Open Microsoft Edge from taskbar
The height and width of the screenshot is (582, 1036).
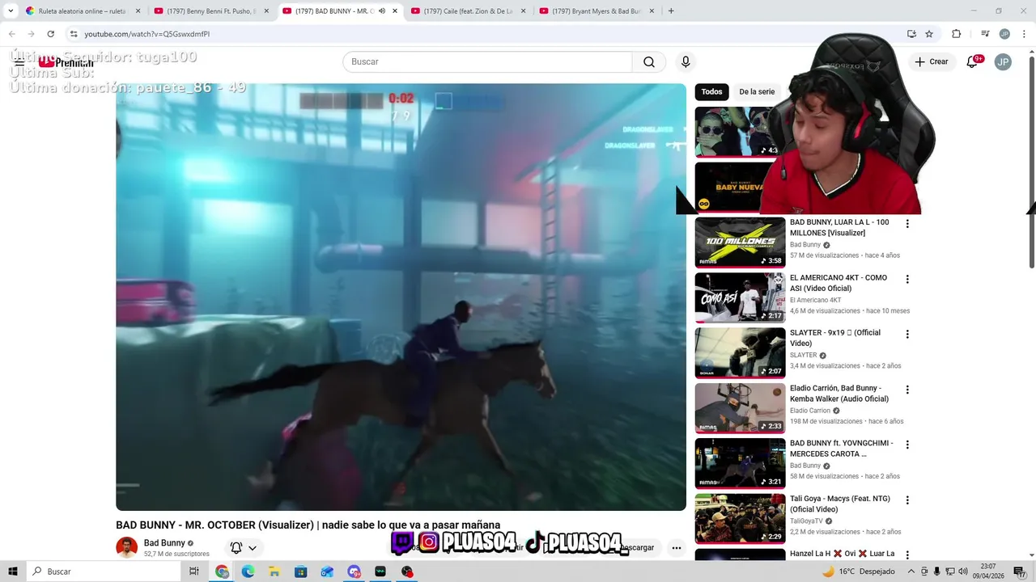click(248, 571)
